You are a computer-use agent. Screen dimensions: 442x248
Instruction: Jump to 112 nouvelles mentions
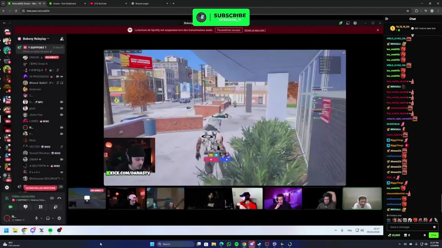40,188
